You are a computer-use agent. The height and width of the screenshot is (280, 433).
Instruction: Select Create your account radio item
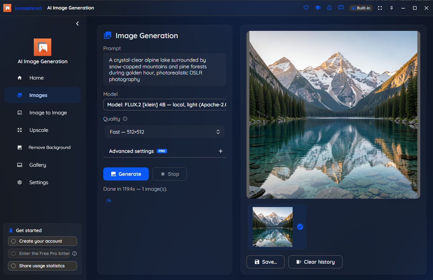[43, 241]
